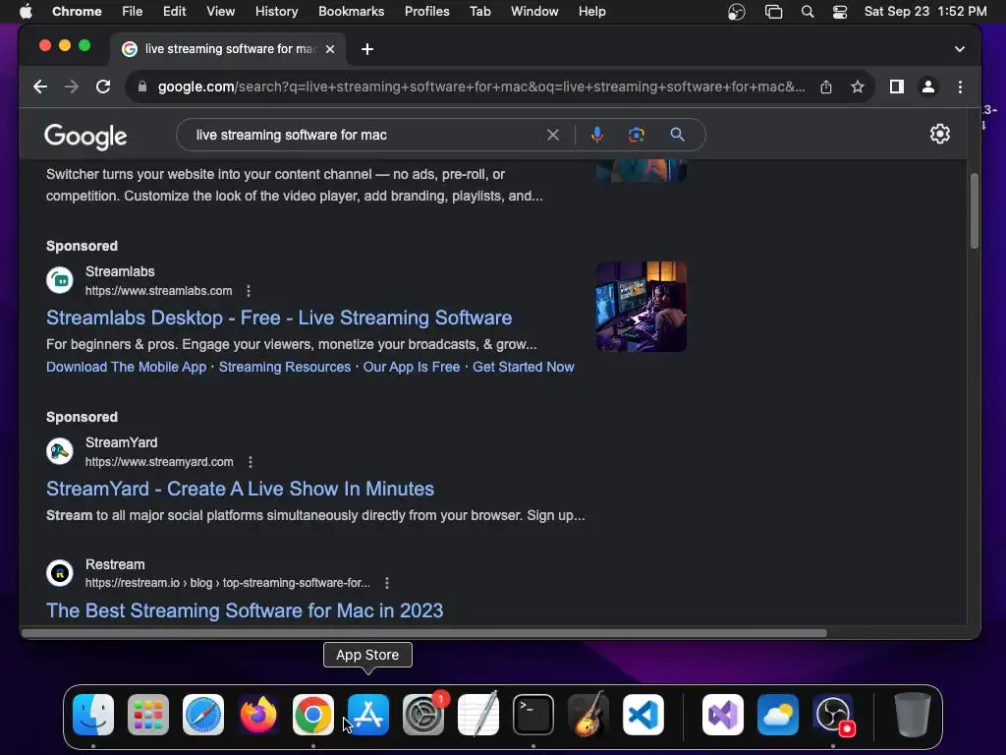This screenshot has width=1006, height=755.
Task: Open Streaming Resources sitelink
Action: click(x=285, y=368)
